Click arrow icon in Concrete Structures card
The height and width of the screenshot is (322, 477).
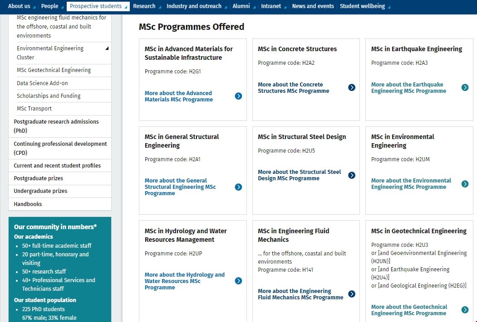(x=351, y=87)
